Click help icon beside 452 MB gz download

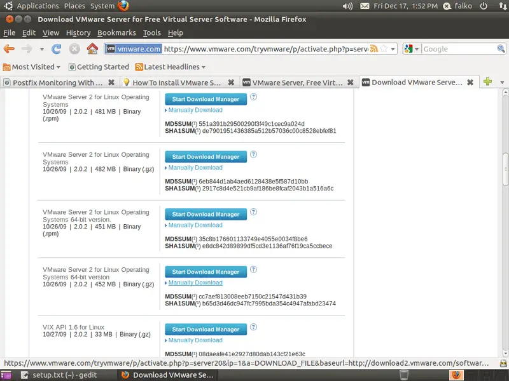click(x=253, y=269)
